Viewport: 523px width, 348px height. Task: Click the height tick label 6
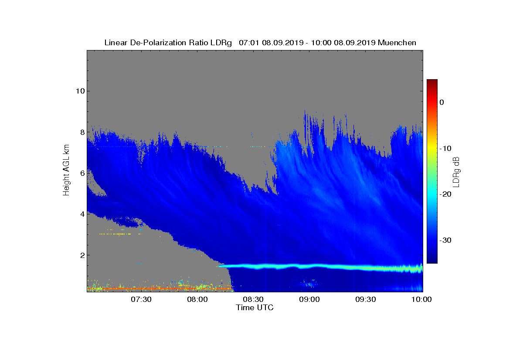click(82, 173)
